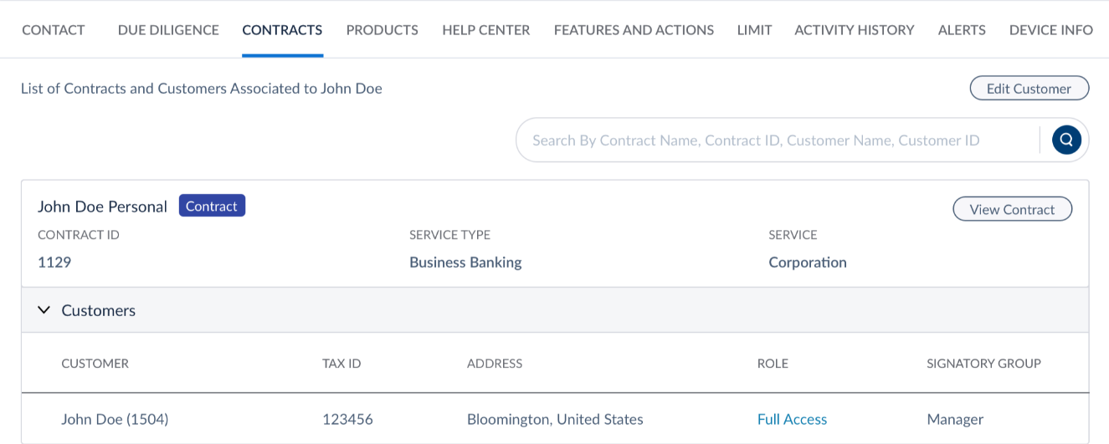Click the Edit Customer button
The height and width of the screenshot is (444, 1109).
point(1029,89)
